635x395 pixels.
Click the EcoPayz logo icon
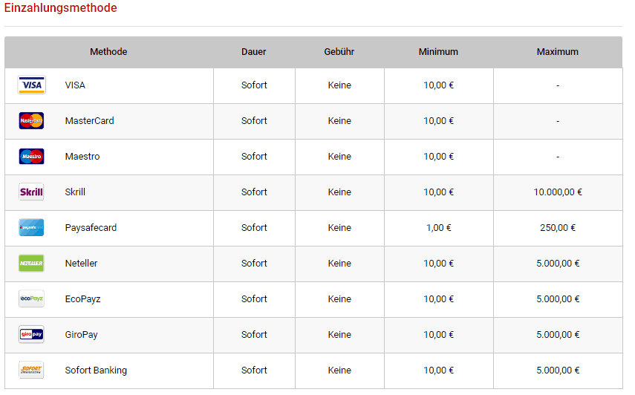[x=31, y=299]
